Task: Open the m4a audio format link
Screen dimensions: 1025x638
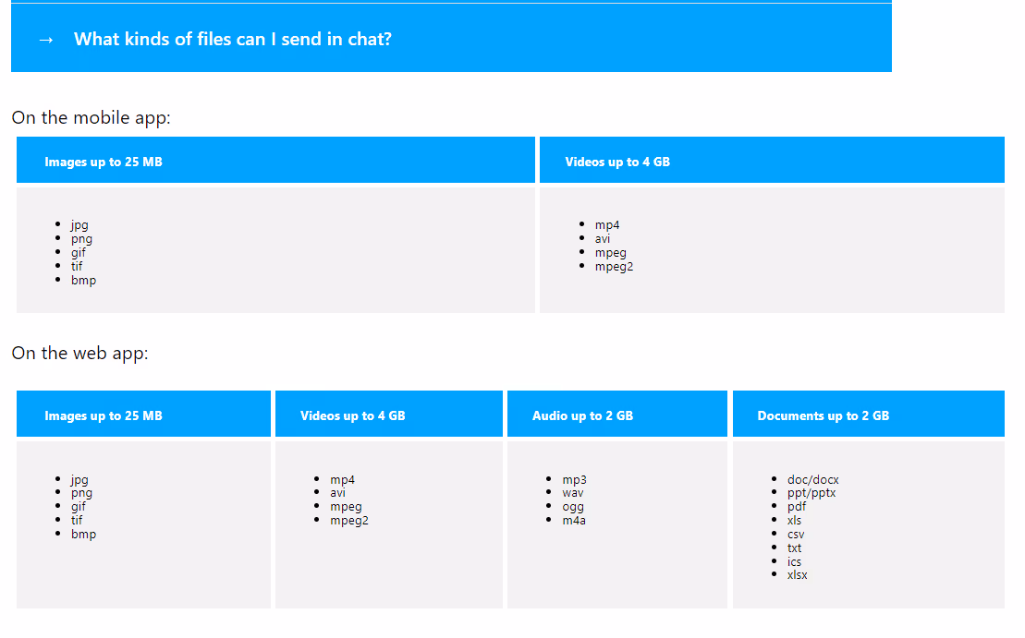Action: pos(574,520)
